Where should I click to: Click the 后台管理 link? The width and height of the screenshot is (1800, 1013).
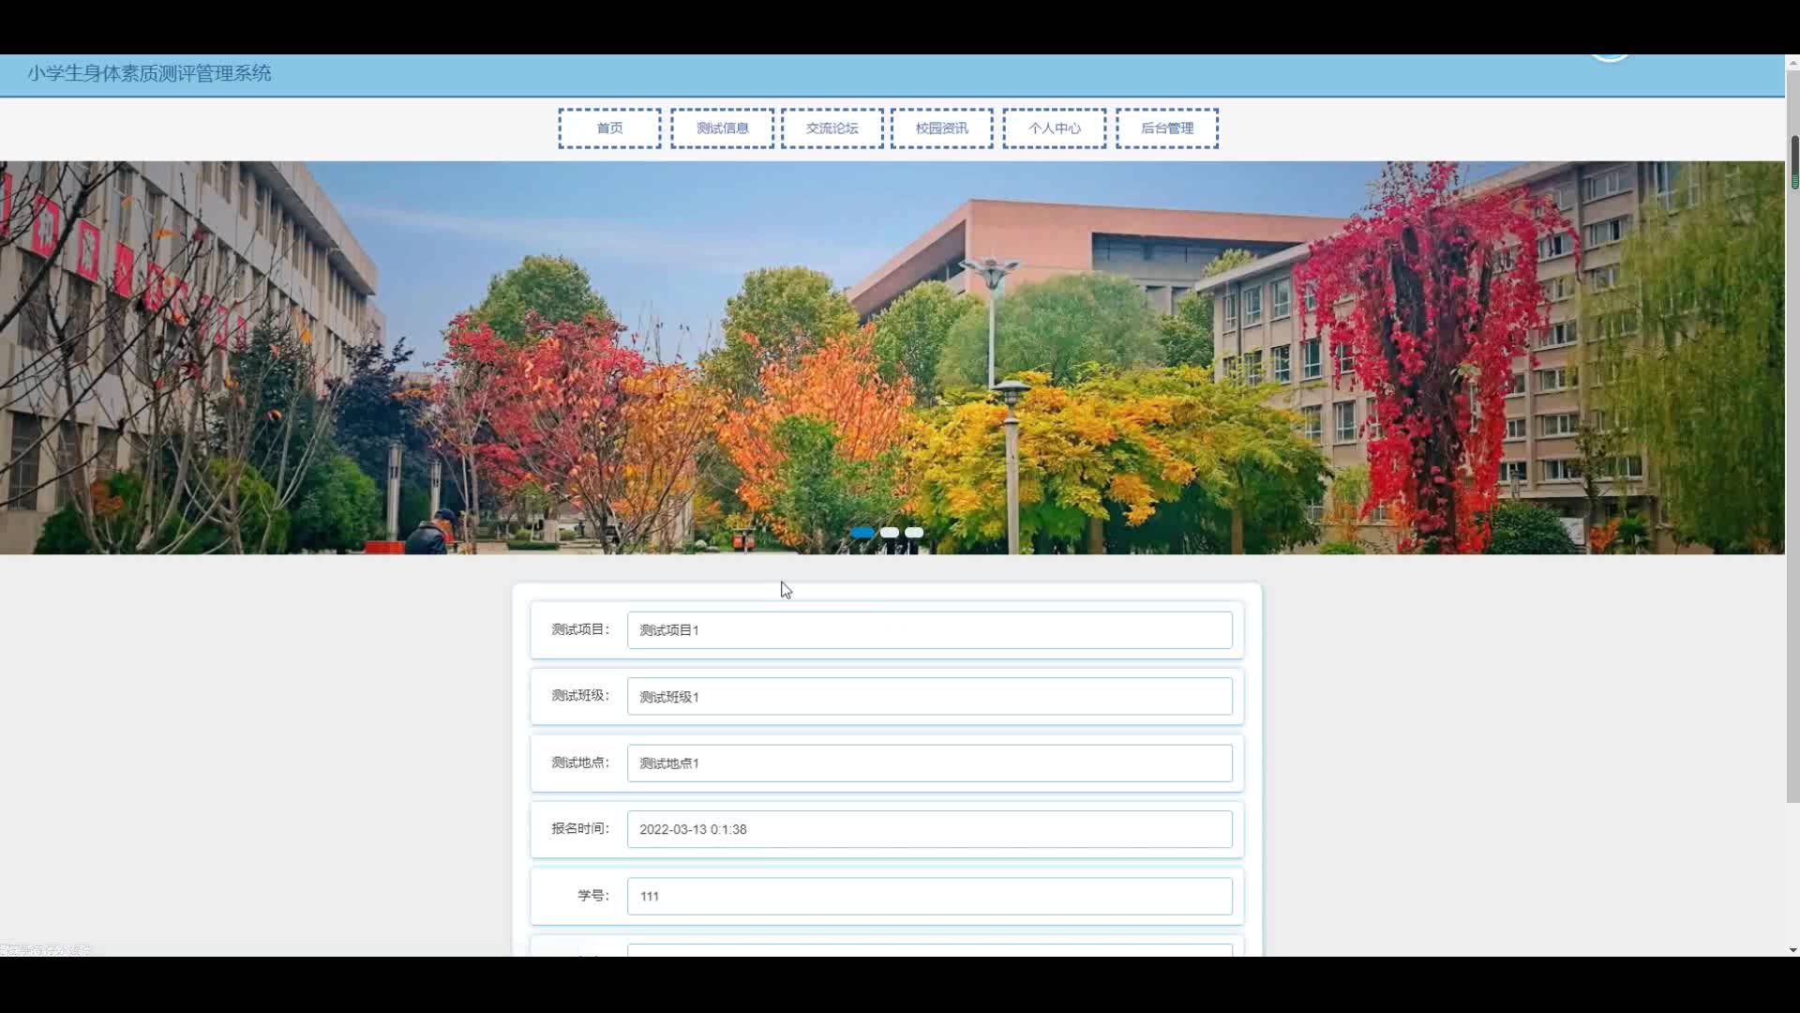click(1166, 129)
